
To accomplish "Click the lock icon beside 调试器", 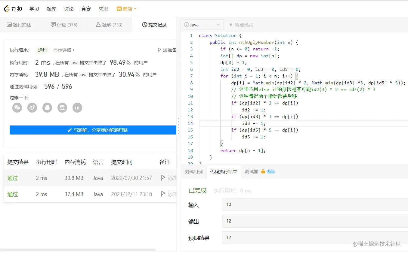I will click(x=263, y=171).
